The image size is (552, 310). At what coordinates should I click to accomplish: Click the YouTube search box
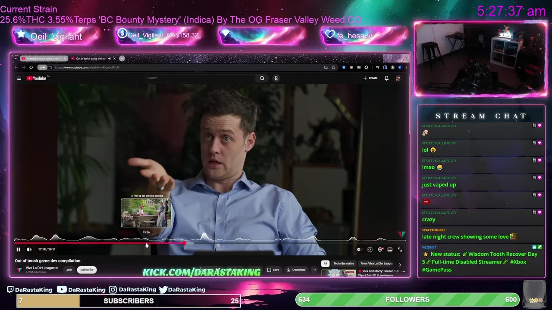(200, 78)
